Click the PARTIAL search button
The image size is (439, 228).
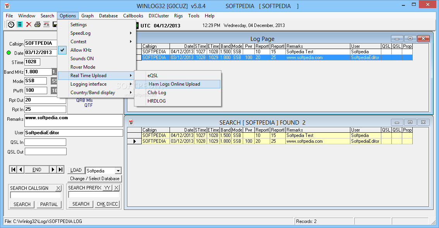[49, 204]
